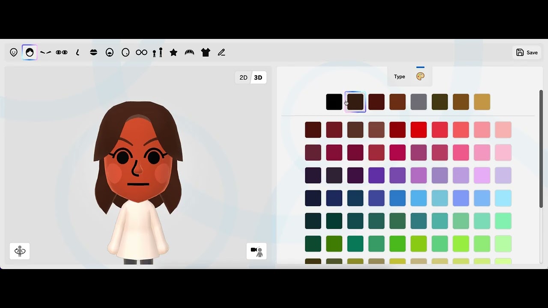Pick the blonde hair color swatch
The width and height of the screenshot is (548, 308).
[x=482, y=102]
